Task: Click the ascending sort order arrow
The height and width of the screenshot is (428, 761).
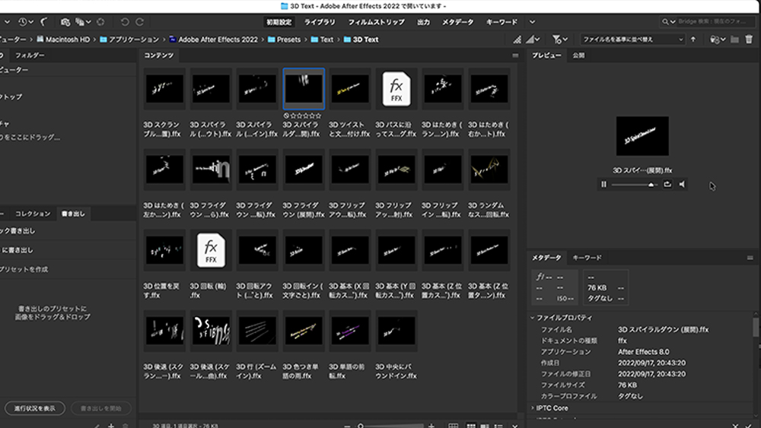Action: 693,40
